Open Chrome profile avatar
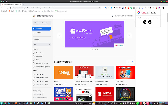The height and width of the screenshot is (105, 168). pyautogui.click(x=163, y=8)
